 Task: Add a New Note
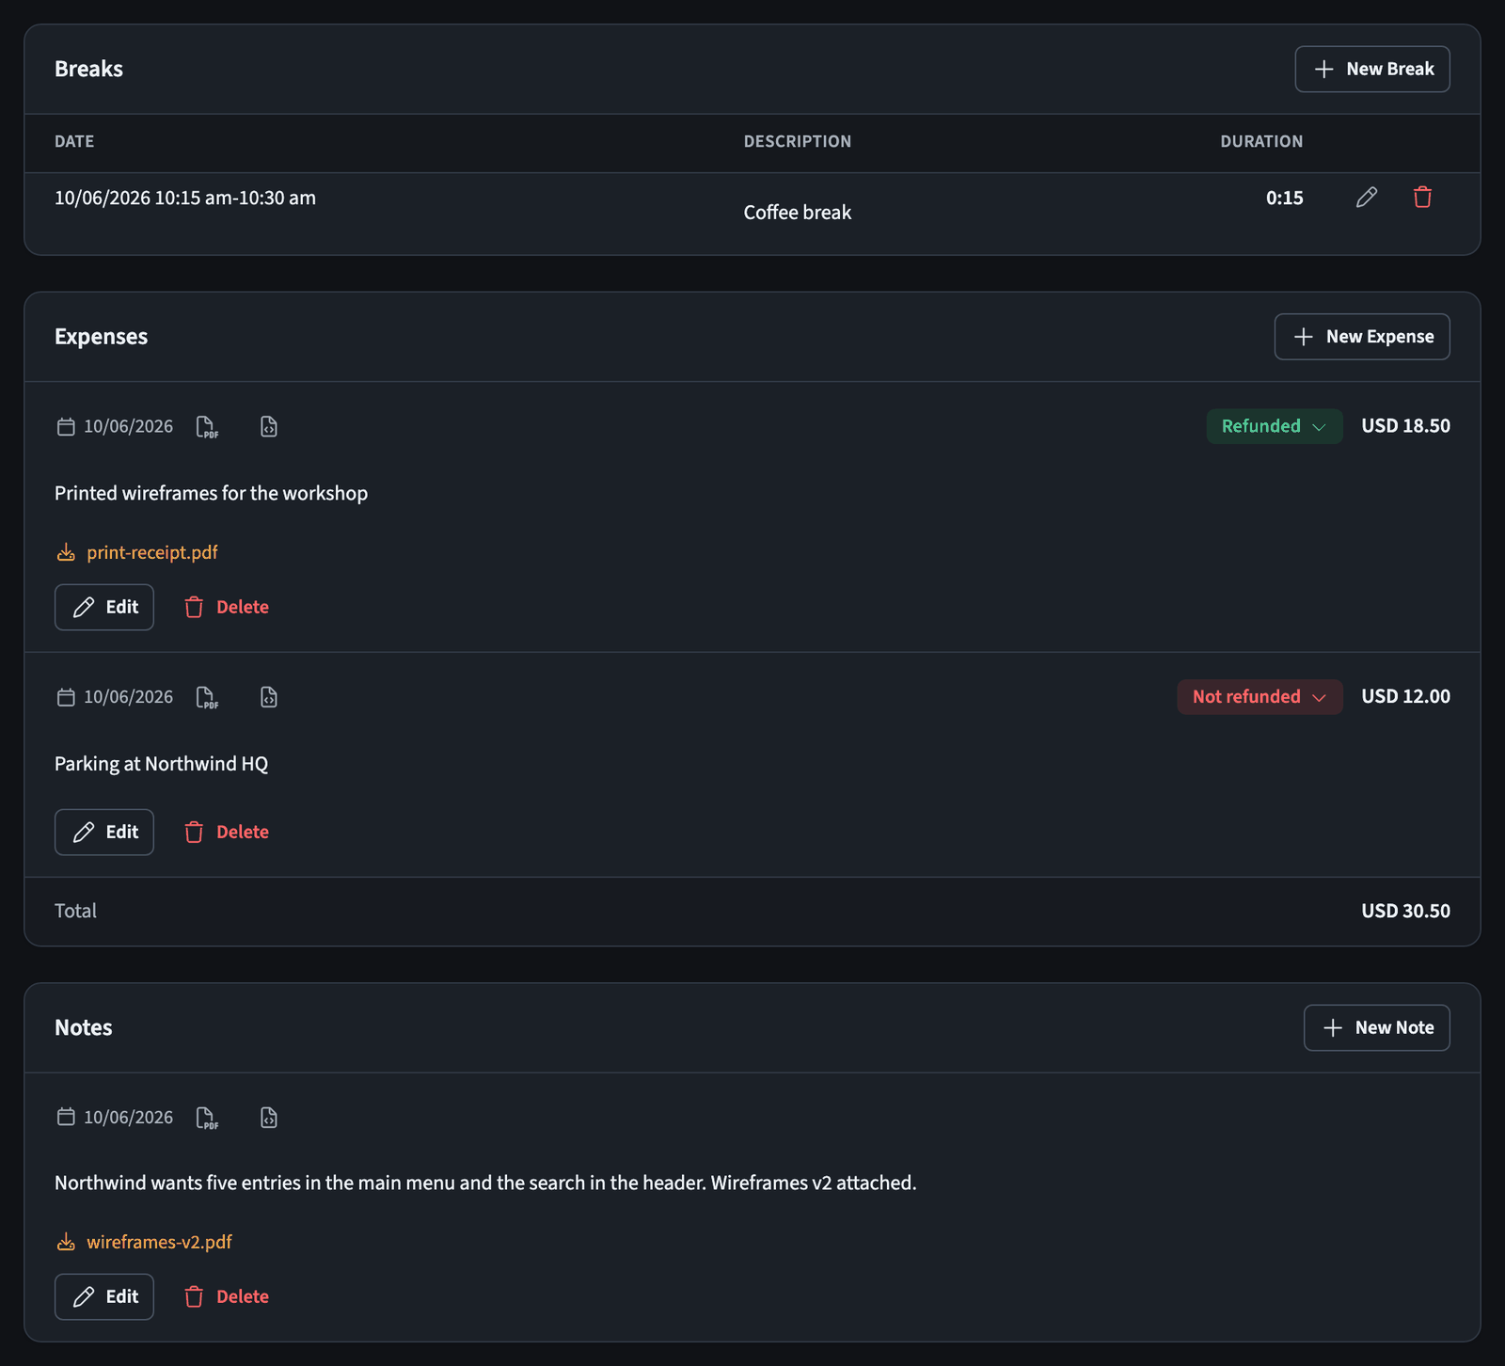click(x=1377, y=1028)
